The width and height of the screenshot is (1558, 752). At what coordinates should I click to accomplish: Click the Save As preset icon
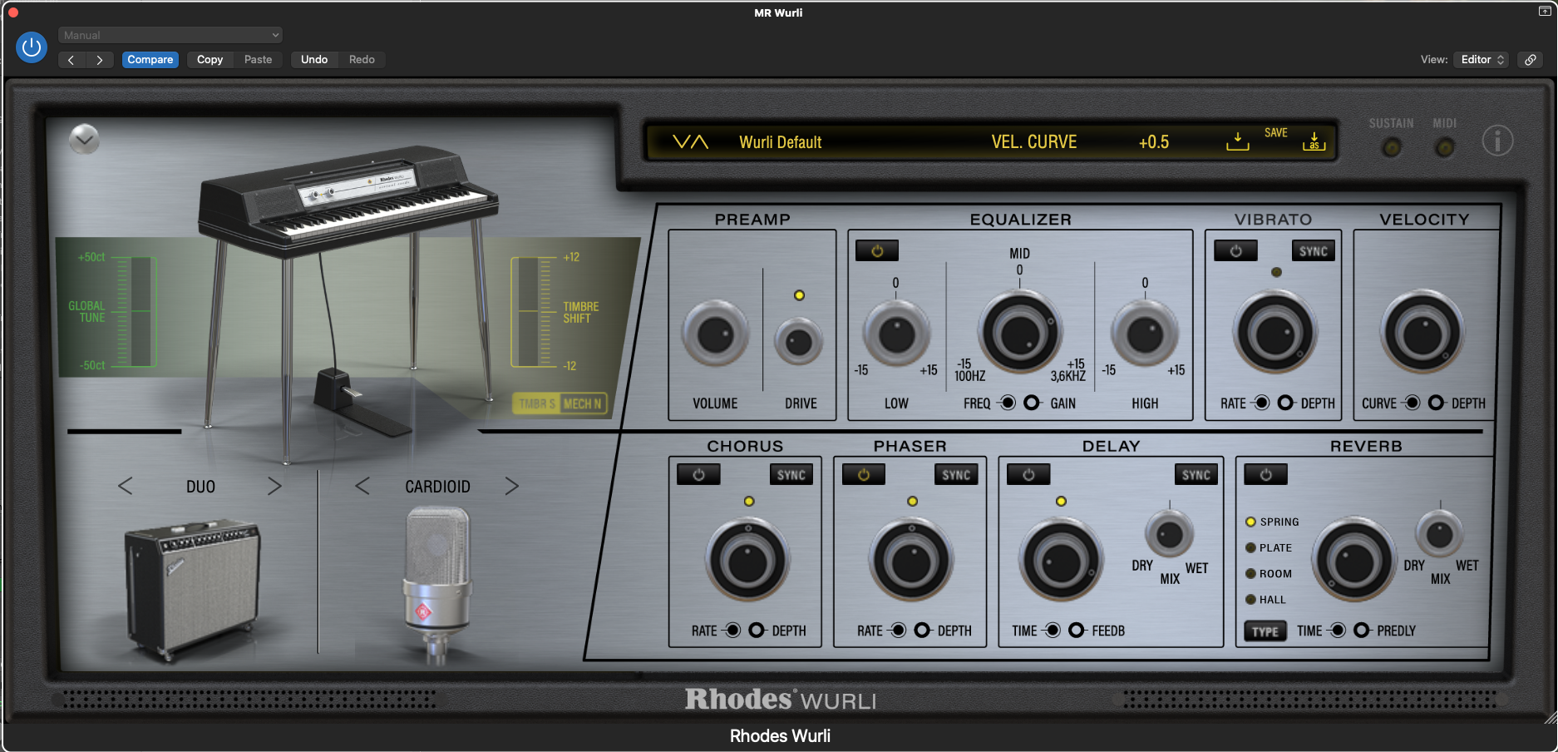coord(1314,141)
